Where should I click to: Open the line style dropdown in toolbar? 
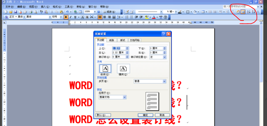coord(161,12)
